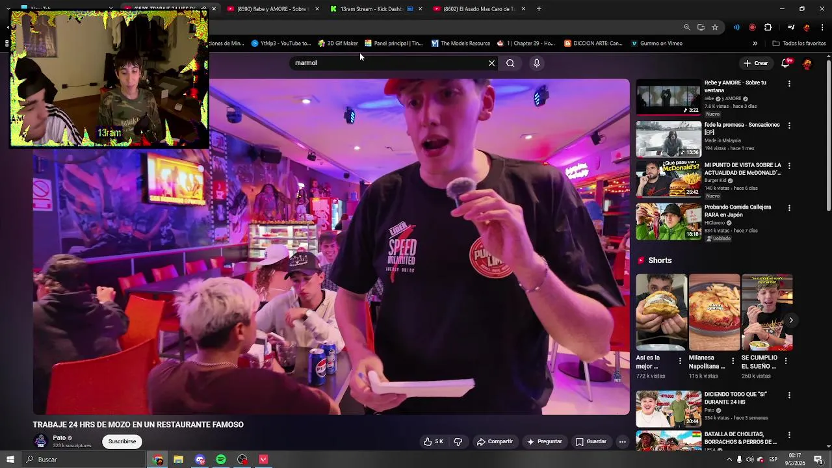Click the taskbar Buscar search box
This screenshot has width=832, height=468.
pyautogui.click(x=83, y=460)
